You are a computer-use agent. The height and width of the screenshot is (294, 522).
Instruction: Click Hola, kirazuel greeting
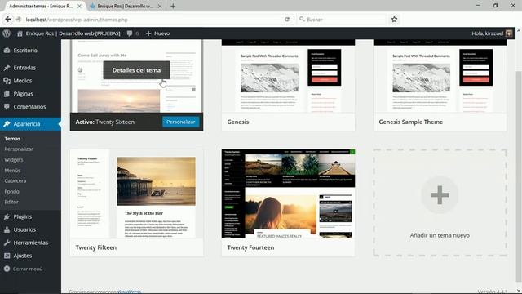488,33
